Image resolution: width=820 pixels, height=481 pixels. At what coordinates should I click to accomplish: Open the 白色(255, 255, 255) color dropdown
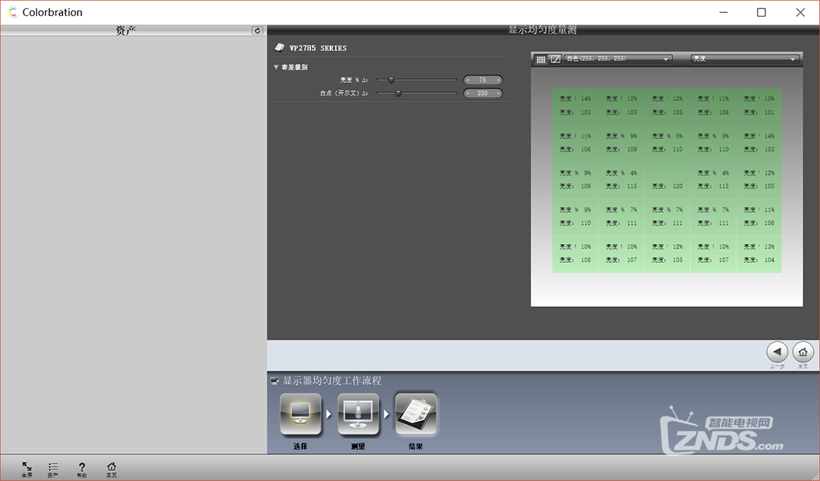tap(619, 59)
